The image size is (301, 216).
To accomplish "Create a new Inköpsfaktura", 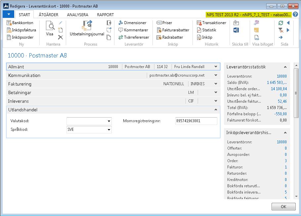I will (21, 30).
